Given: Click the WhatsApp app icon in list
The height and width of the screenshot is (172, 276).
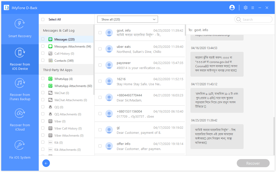Looking at the screenshot, I should pos(50,79).
